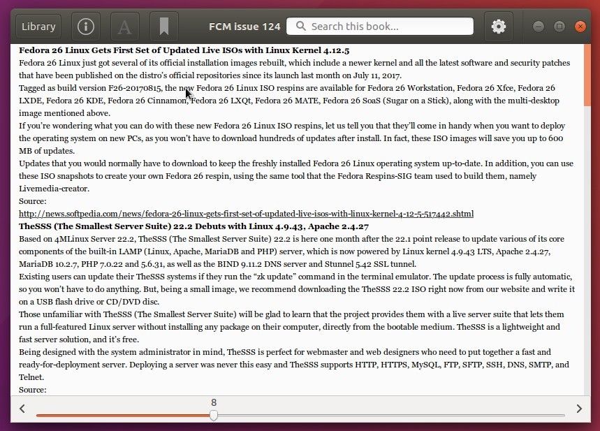Go back using the previous page arrow
Image resolution: width=600 pixels, height=431 pixels.
[22, 408]
